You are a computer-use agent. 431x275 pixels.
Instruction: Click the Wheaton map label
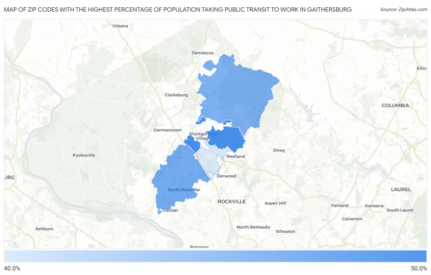(x=285, y=232)
